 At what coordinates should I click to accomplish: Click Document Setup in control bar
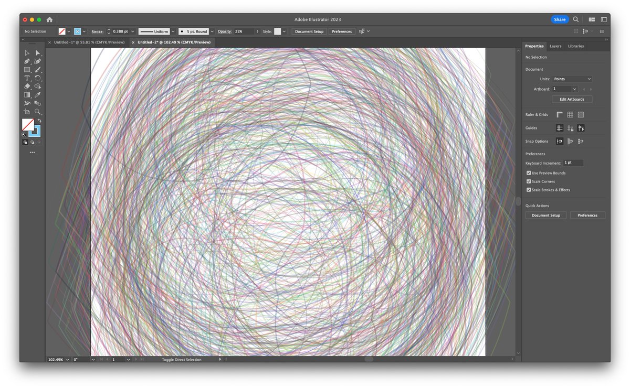309,31
